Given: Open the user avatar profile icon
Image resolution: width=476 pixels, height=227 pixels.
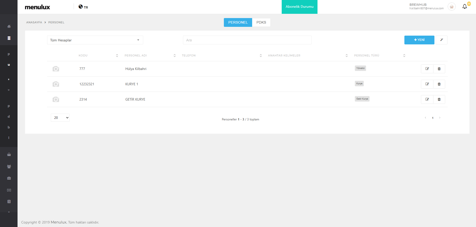Looking at the screenshot, I should tap(451, 7).
